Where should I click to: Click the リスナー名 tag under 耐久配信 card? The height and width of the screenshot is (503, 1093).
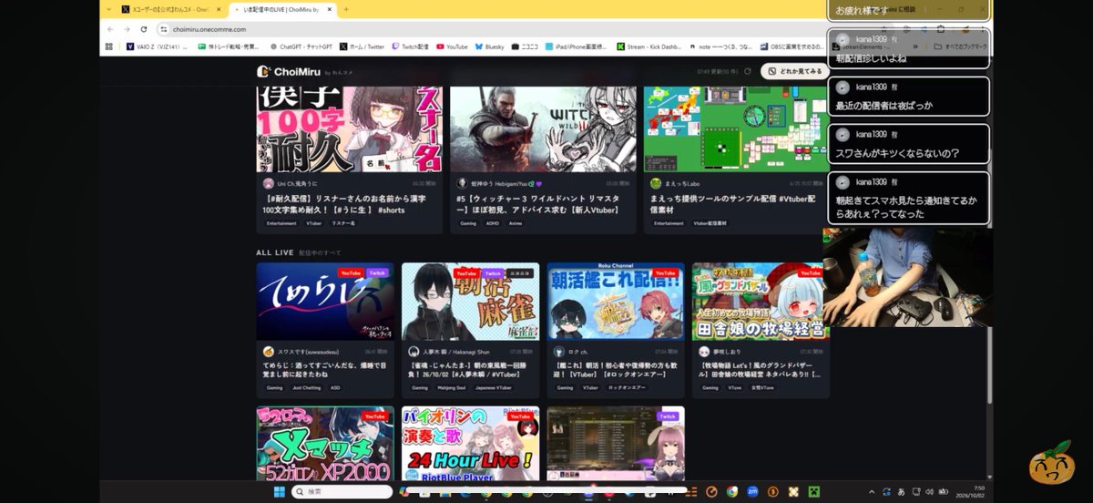point(343,222)
